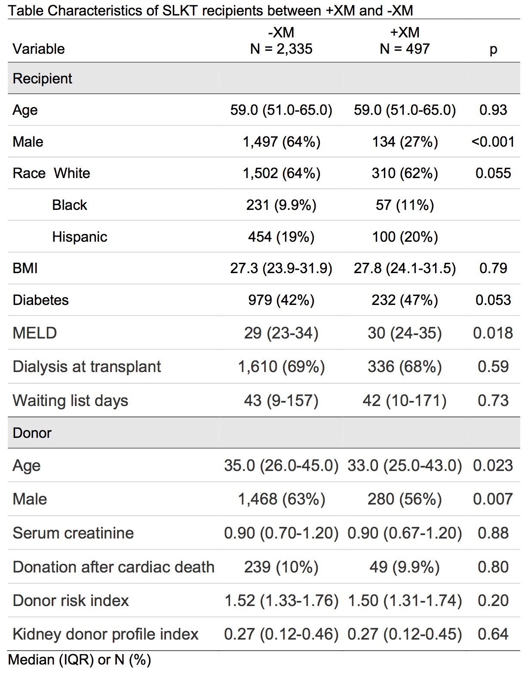The height and width of the screenshot is (677, 525).
Task: Click the +XM N = 497 column header
Action: [405, 40]
